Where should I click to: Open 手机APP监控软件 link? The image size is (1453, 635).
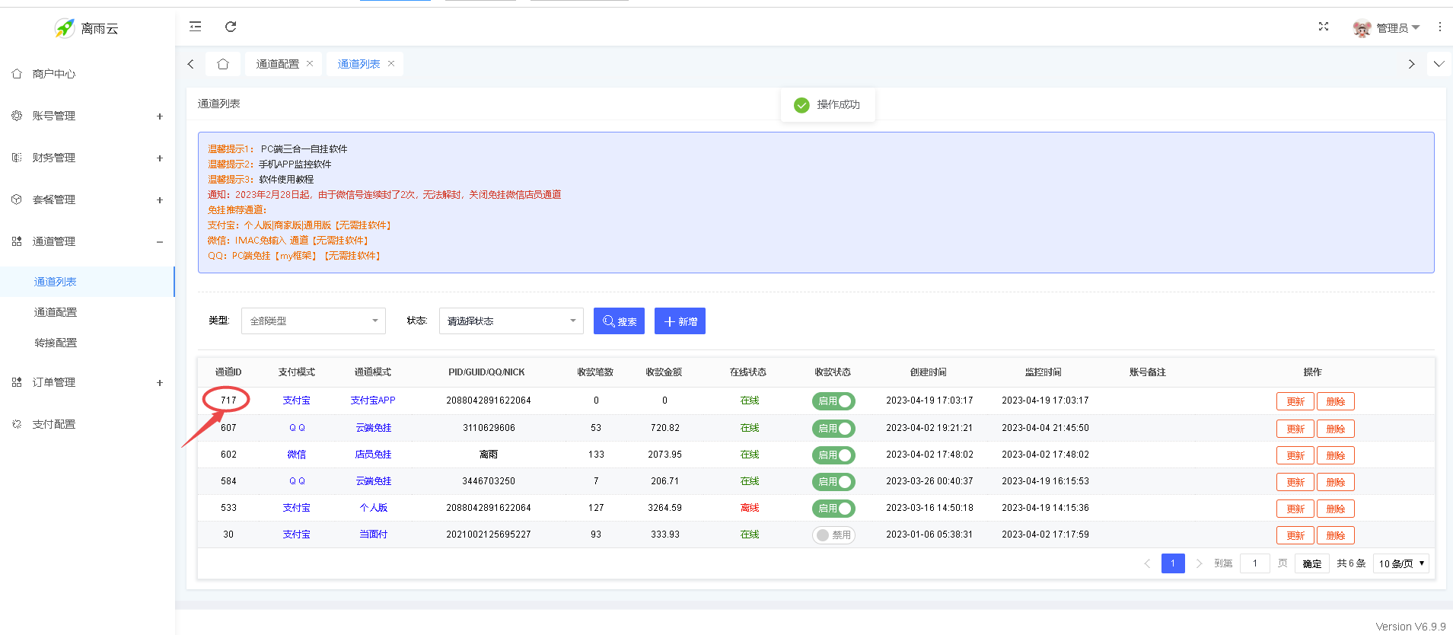pyautogui.click(x=295, y=164)
